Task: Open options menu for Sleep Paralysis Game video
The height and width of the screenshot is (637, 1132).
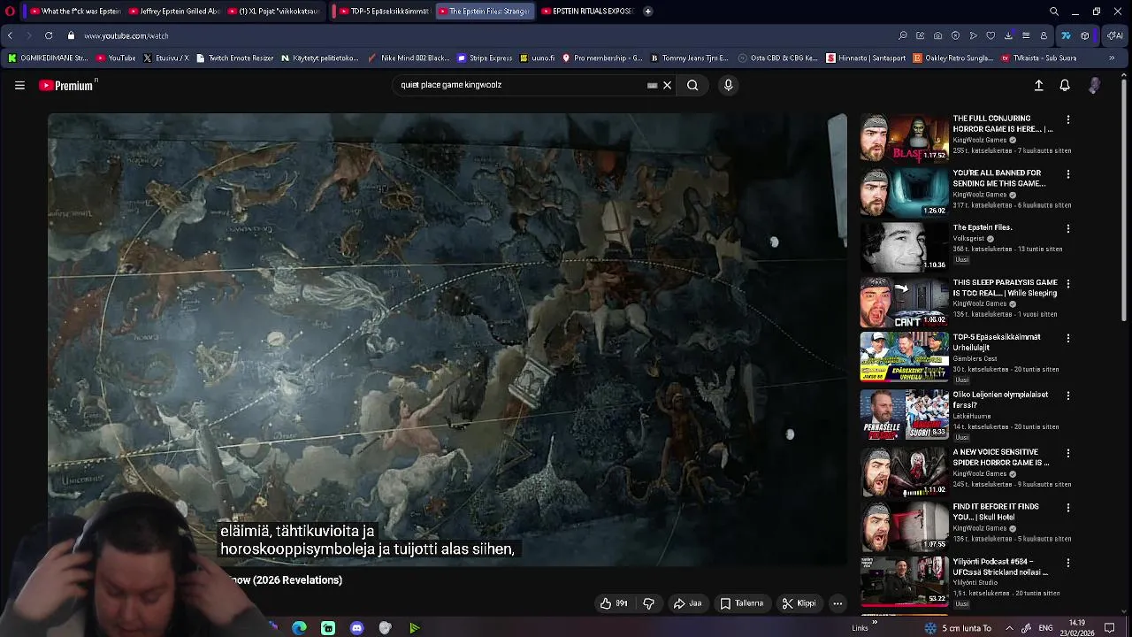Action: 1067,284
